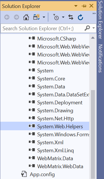104x179 pixels.
Task: Click the reference icon beside WebMatrix.WebData
Action: [x=32, y=166]
